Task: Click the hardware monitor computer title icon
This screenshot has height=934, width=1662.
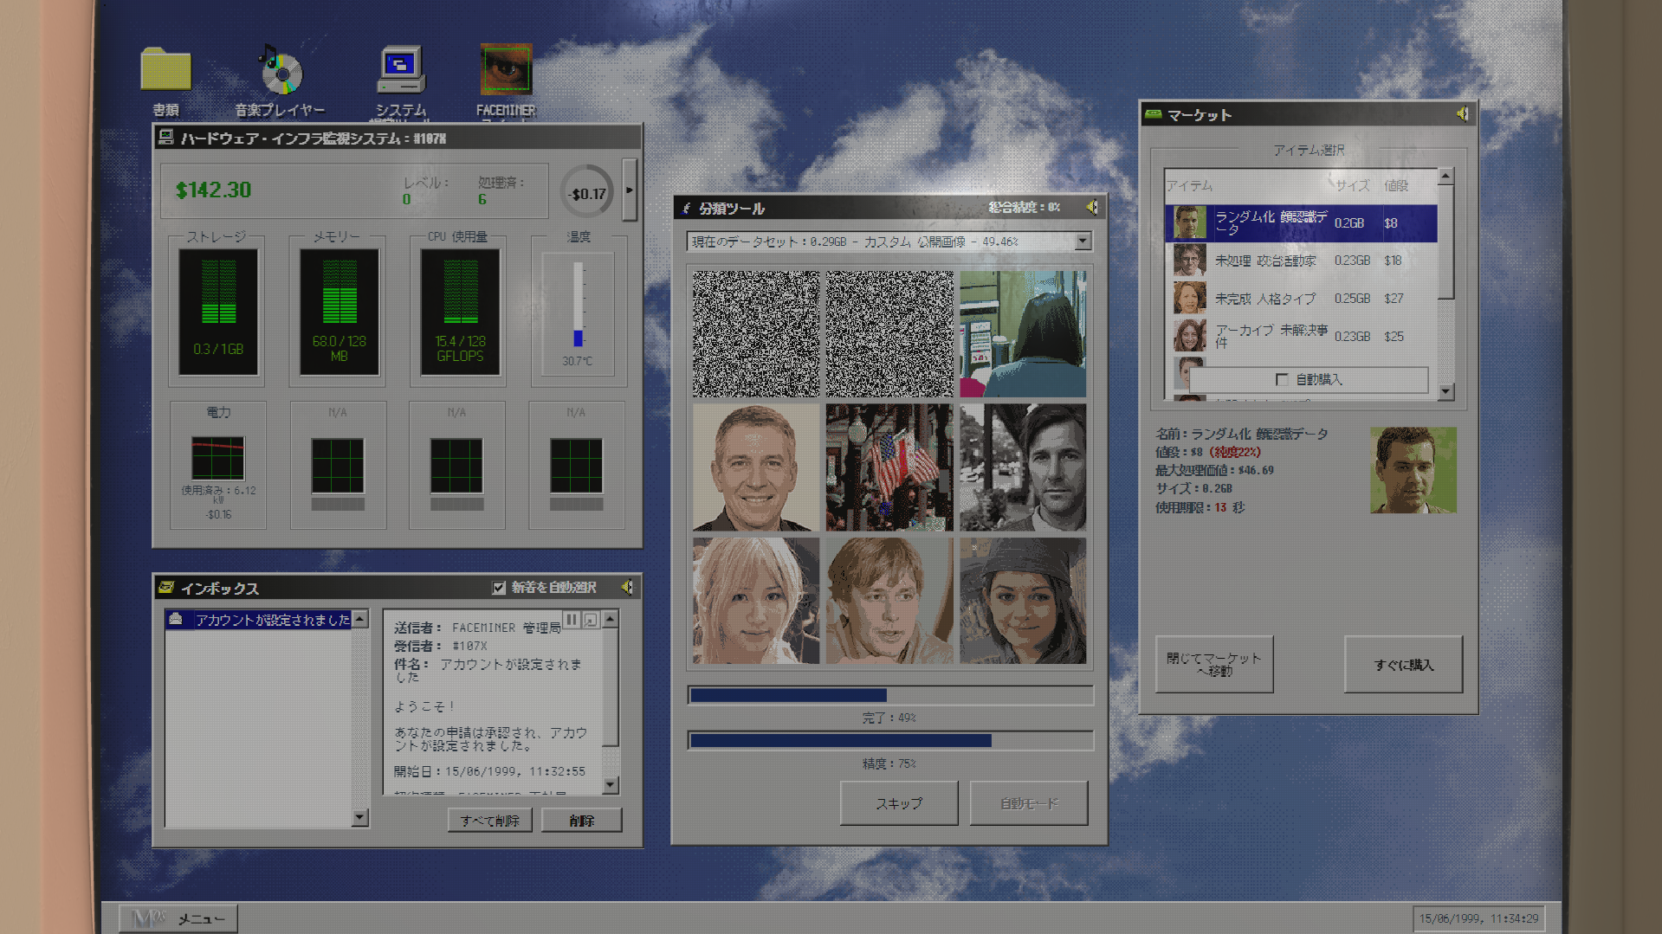Action: pyautogui.click(x=165, y=138)
